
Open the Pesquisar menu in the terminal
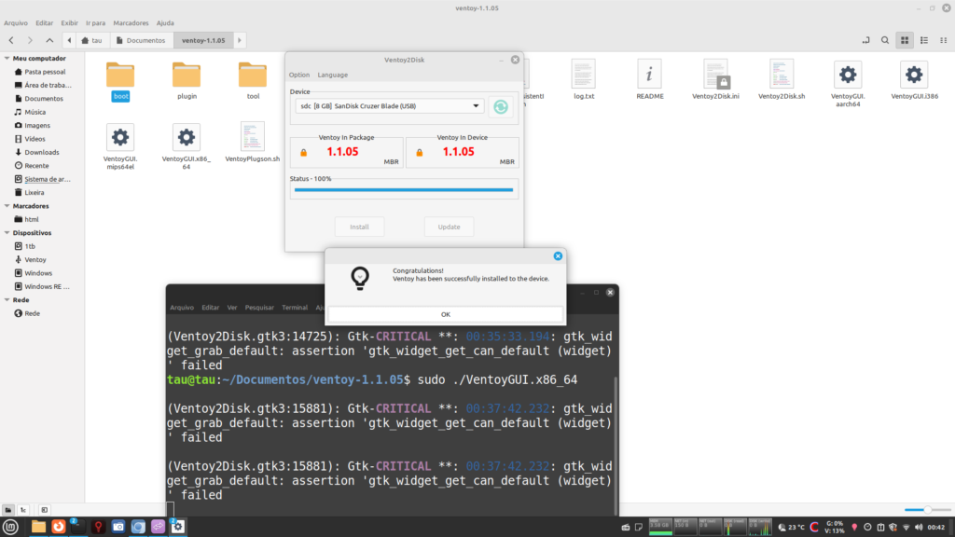pyautogui.click(x=258, y=307)
